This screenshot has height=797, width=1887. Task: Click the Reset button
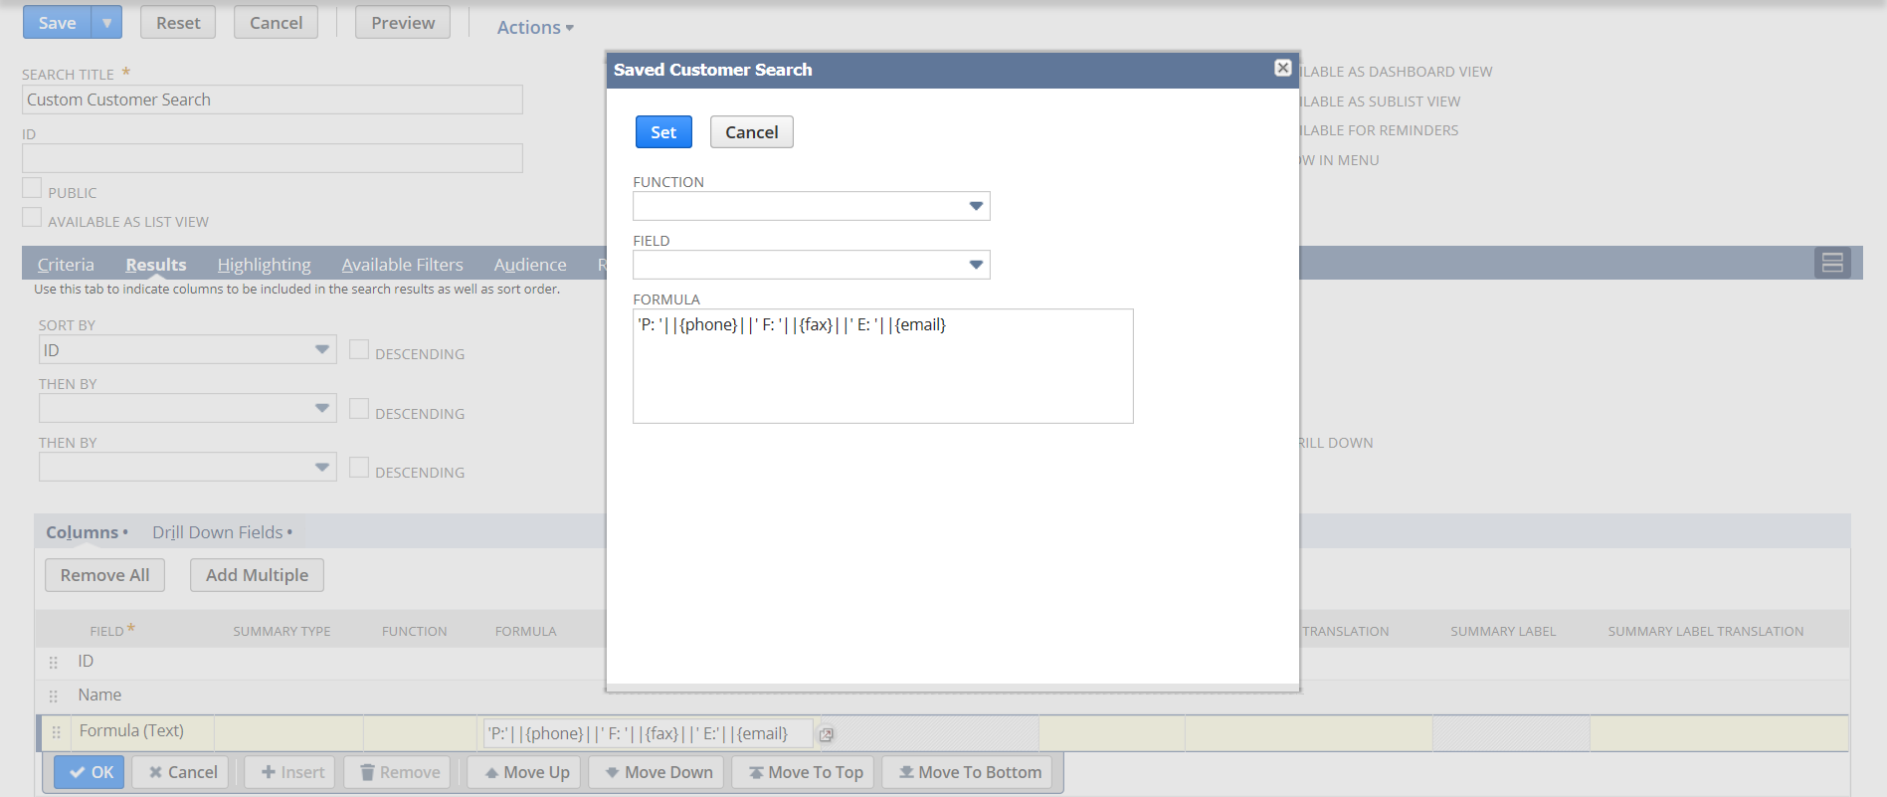[x=178, y=22]
